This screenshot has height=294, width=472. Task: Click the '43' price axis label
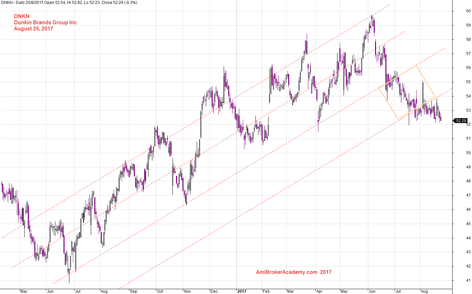(x=468, y=252)
